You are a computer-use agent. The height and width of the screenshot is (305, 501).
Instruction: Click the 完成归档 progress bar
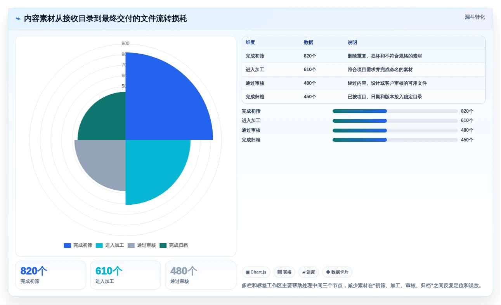click(x=395, y=140)
